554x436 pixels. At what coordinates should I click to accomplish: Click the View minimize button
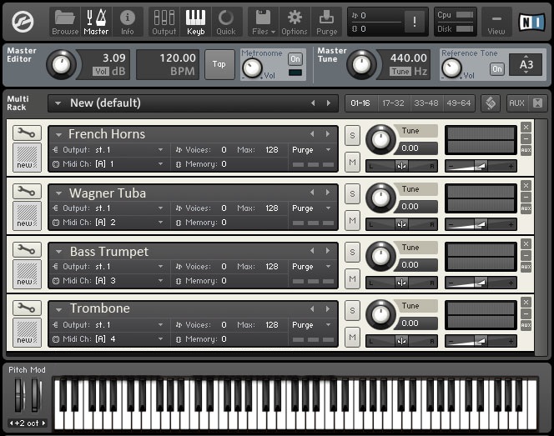click(496, 22)
